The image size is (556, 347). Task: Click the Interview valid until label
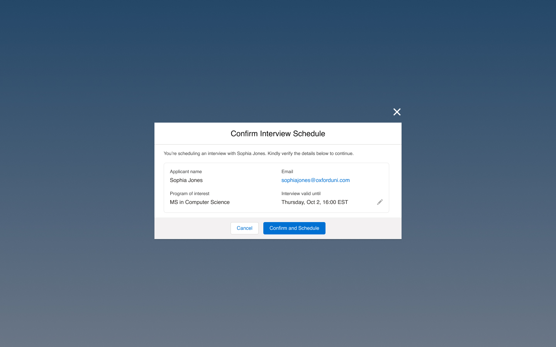click(301, 194)
